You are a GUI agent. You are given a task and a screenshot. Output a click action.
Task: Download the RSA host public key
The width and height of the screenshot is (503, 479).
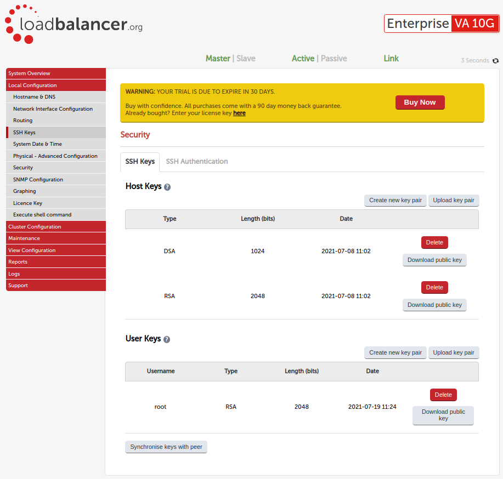pyautogui.click(x=434, y=305)
